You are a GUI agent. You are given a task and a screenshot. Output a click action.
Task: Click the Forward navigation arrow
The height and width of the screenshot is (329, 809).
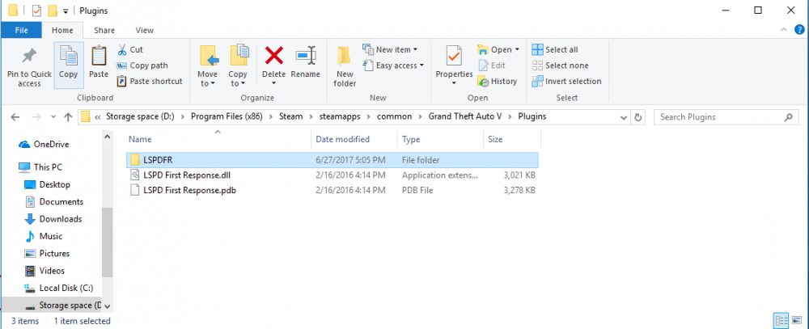tap(36, 117)
